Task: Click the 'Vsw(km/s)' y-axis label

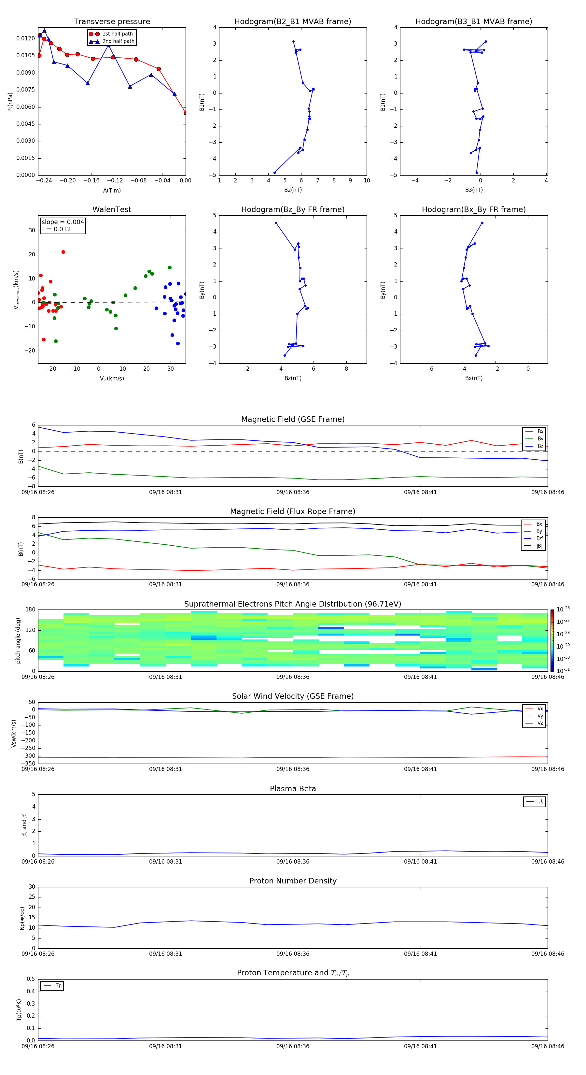Action: coord(14,733)
